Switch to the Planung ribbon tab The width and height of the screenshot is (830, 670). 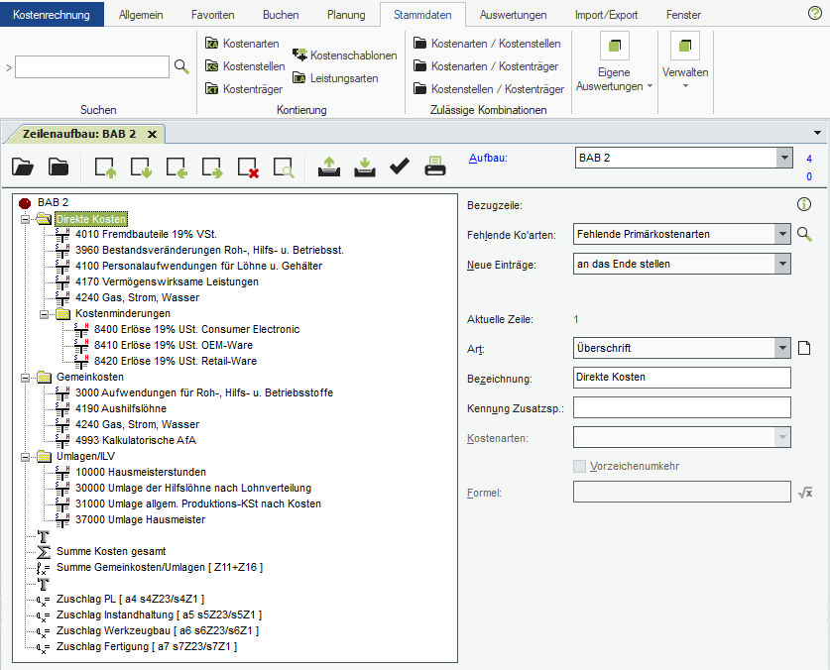(346, 15)
